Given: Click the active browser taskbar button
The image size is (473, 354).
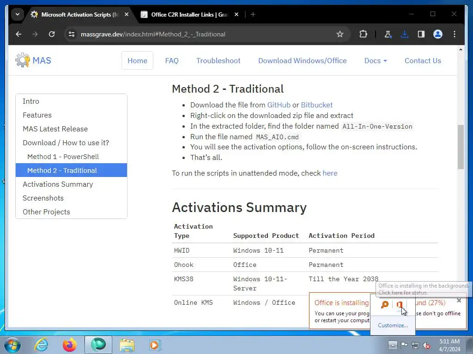Looking at the screenshot, I should point(98,345).
